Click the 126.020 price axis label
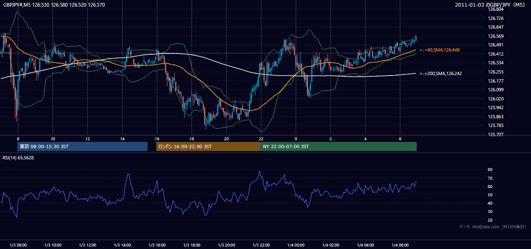Viewport: 531px width, 249px height. click(495, 99)
